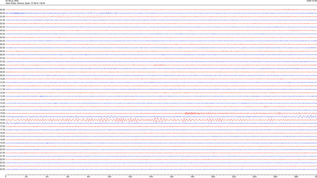Select the 4m axis tick label

(47, 177)
